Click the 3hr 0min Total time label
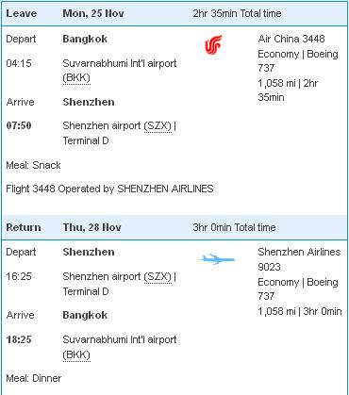Viewport: 349px width, 395px height. pos(234,227)
